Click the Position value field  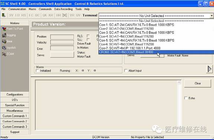click(x=62, y=37)
